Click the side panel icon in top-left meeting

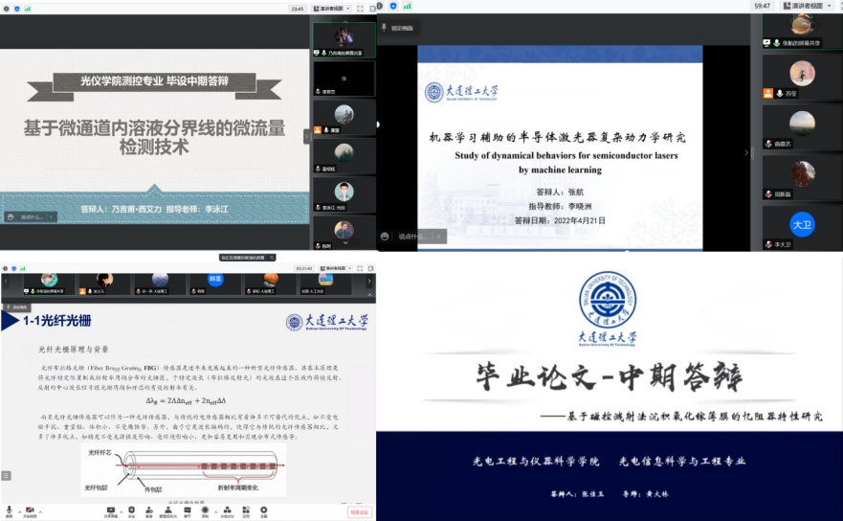point(372,9)
